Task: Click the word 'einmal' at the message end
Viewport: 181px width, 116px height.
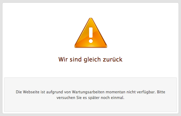Action: [x=118, y=98]
